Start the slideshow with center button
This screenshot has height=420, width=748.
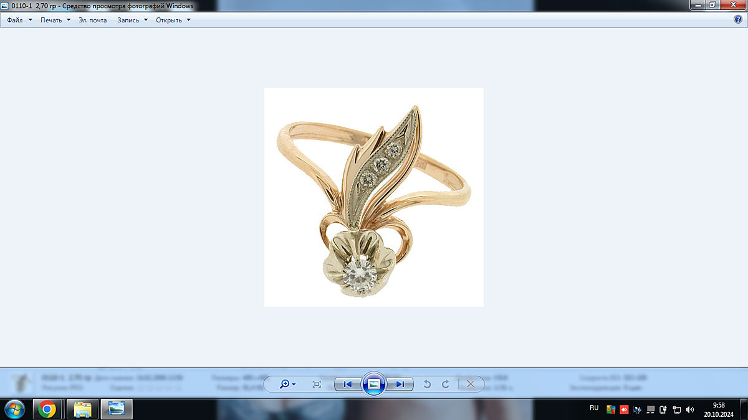(373, 384)
